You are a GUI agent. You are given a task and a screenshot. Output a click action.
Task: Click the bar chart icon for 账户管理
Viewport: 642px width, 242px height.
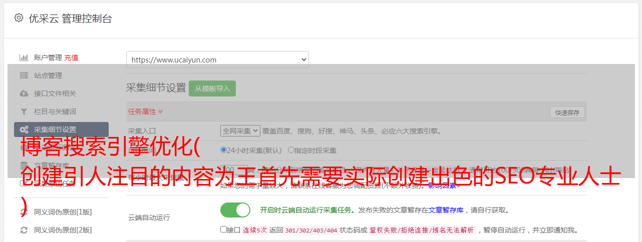coord(24,57)
